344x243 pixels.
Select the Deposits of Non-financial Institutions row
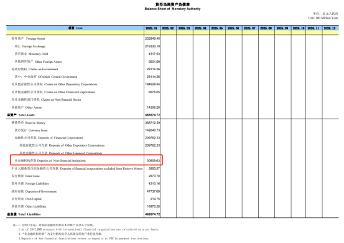click(86, 160)
